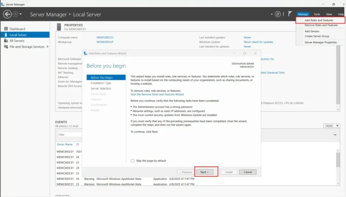Screen dimensions: 346x197
Task: Choose Add Roles and Features
Action: pos(319,20)
